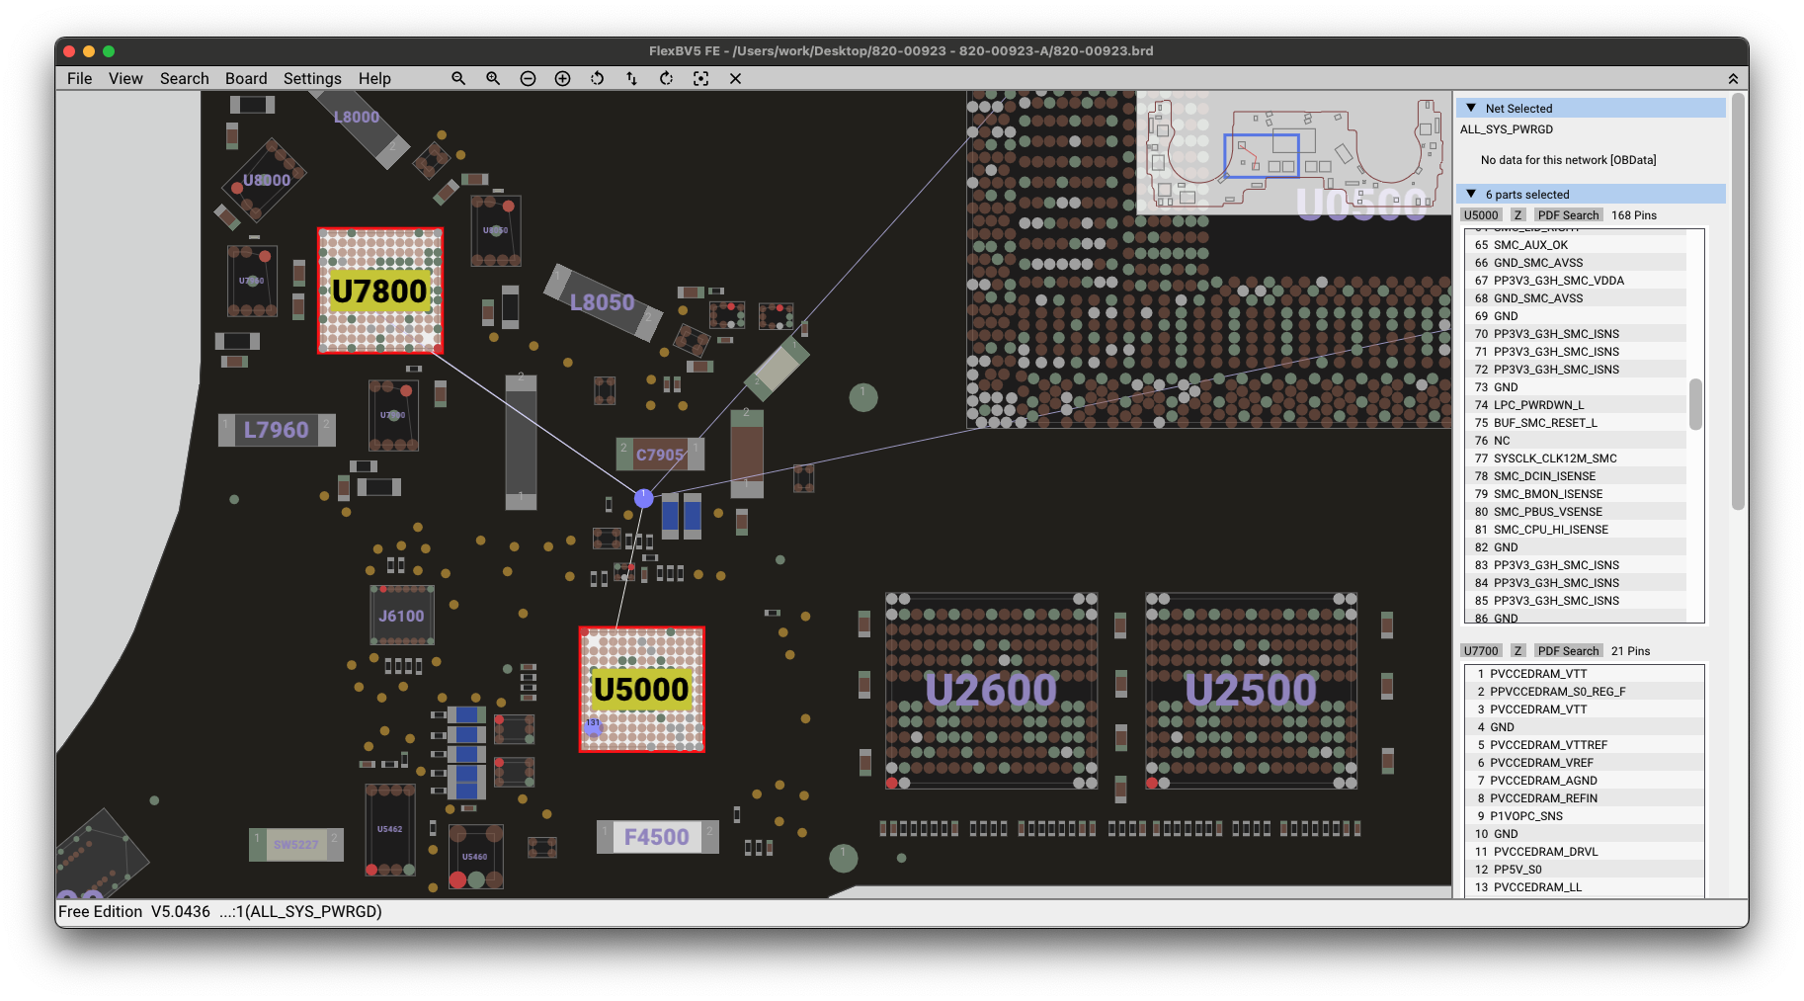Rotate the board counterclockwise

click(x=597, y=78)
